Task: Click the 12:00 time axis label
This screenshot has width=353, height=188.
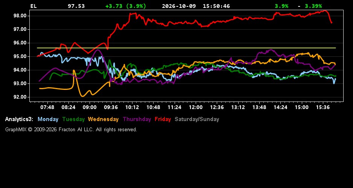Action: 196,108
